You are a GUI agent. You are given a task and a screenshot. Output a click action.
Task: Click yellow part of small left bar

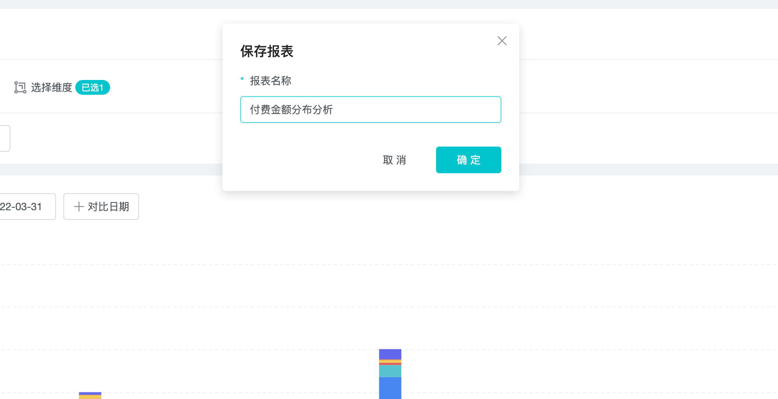coord(90,397)
